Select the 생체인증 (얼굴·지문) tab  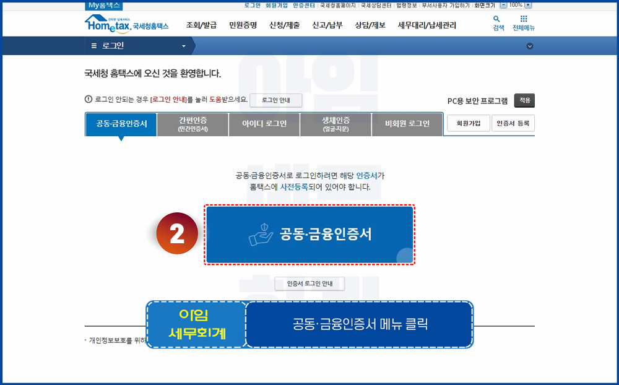tap(335, 124)
